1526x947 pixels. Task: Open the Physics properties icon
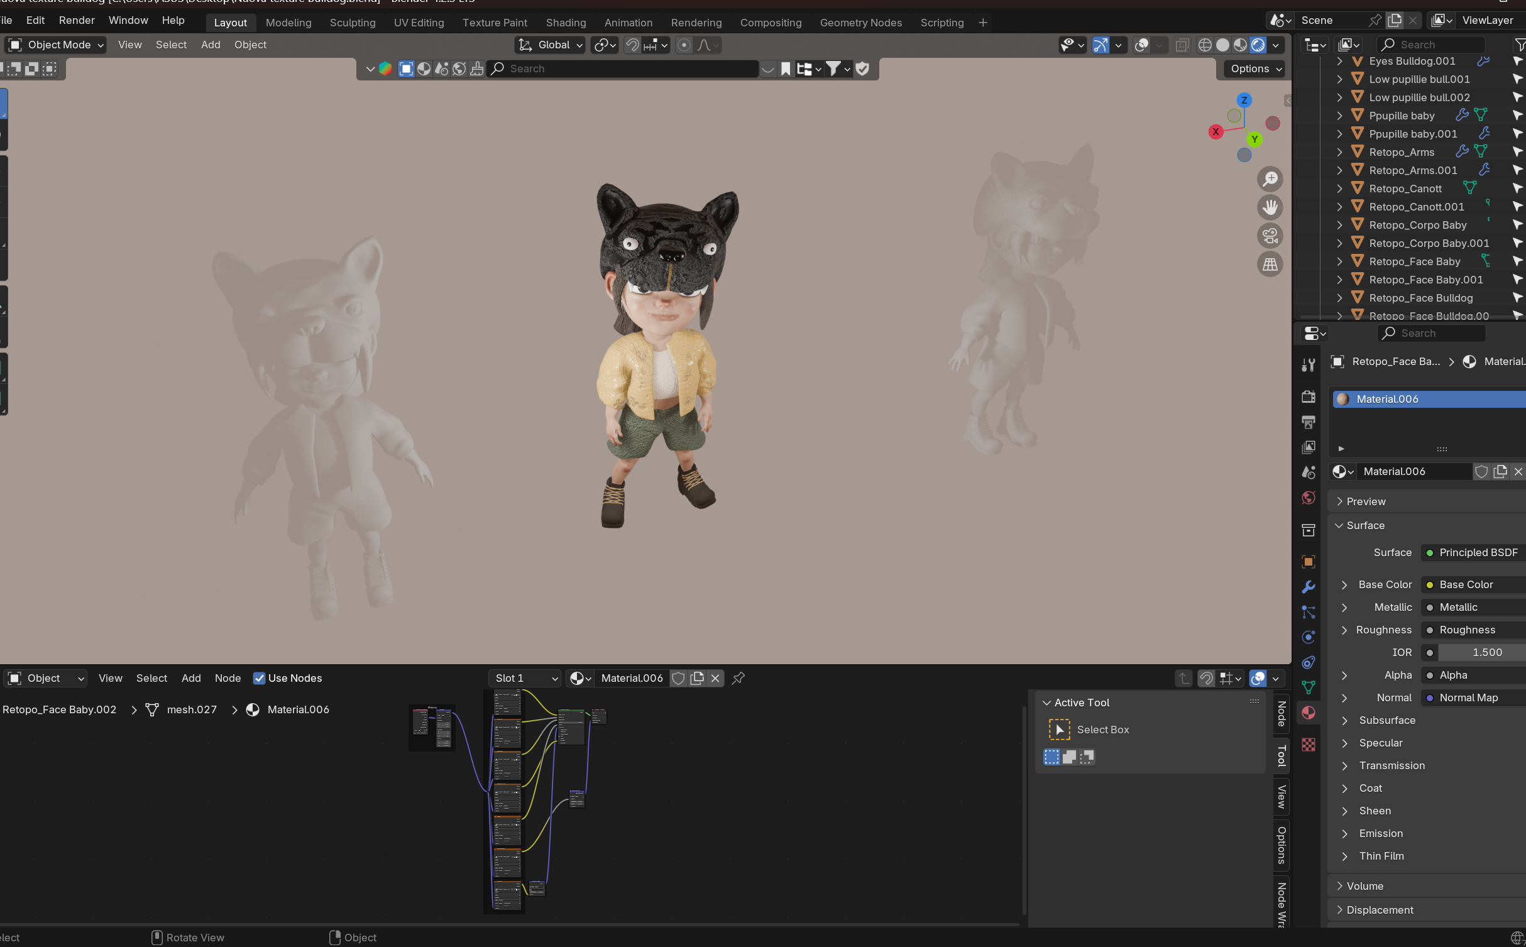(x=1309, y=637)
